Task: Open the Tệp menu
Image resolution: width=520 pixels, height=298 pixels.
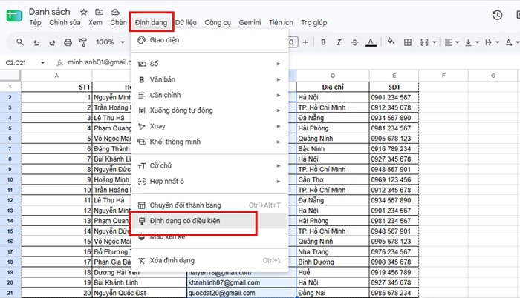Action: 35,22
